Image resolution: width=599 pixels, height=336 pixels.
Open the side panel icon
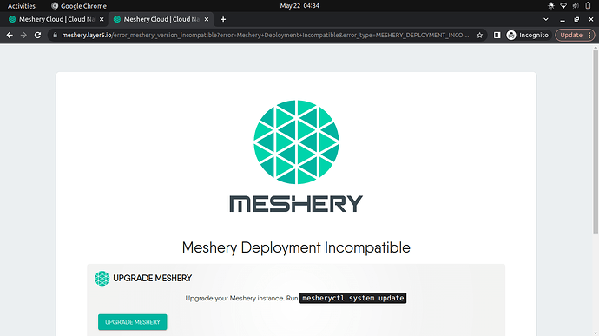[x=497, y=36]
